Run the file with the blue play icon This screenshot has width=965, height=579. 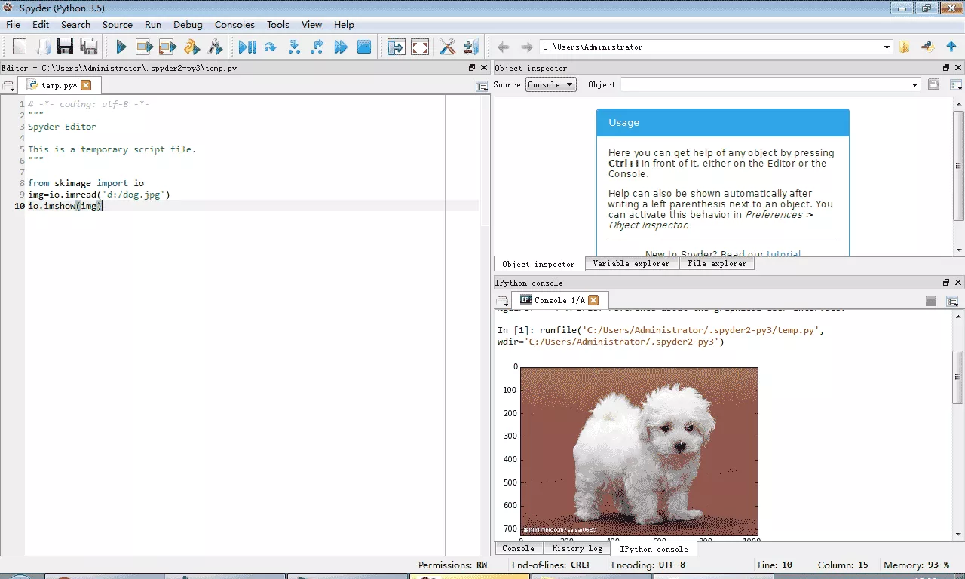pyautogui.click(x=121, y=47)
